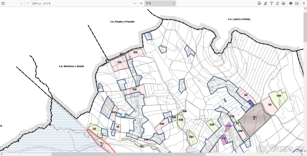Screen dimensions: 307x156
Task: Print the document via printer icon
Action: pyautogui.click(x=291, y=3)
